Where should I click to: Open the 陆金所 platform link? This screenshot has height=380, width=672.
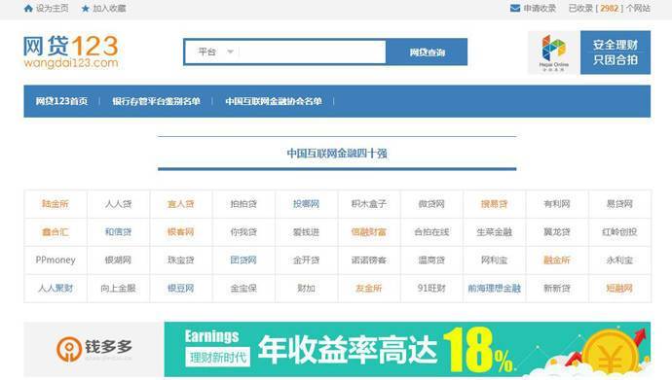click(56, 204)
